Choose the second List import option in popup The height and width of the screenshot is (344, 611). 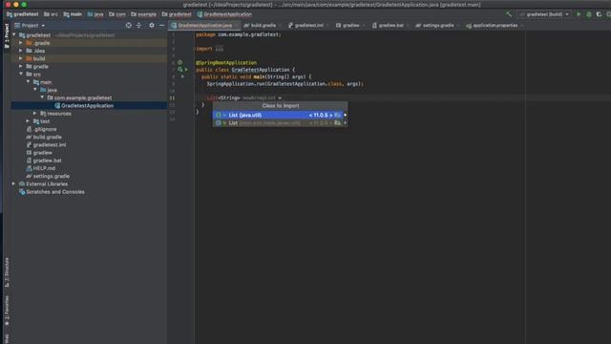coord(280,123)
